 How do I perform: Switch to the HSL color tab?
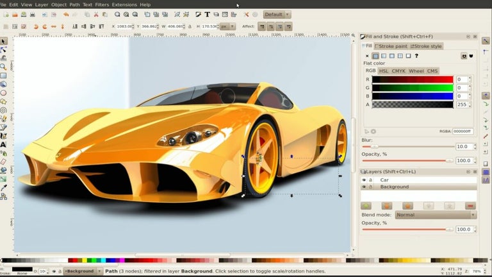pos(384,71)
